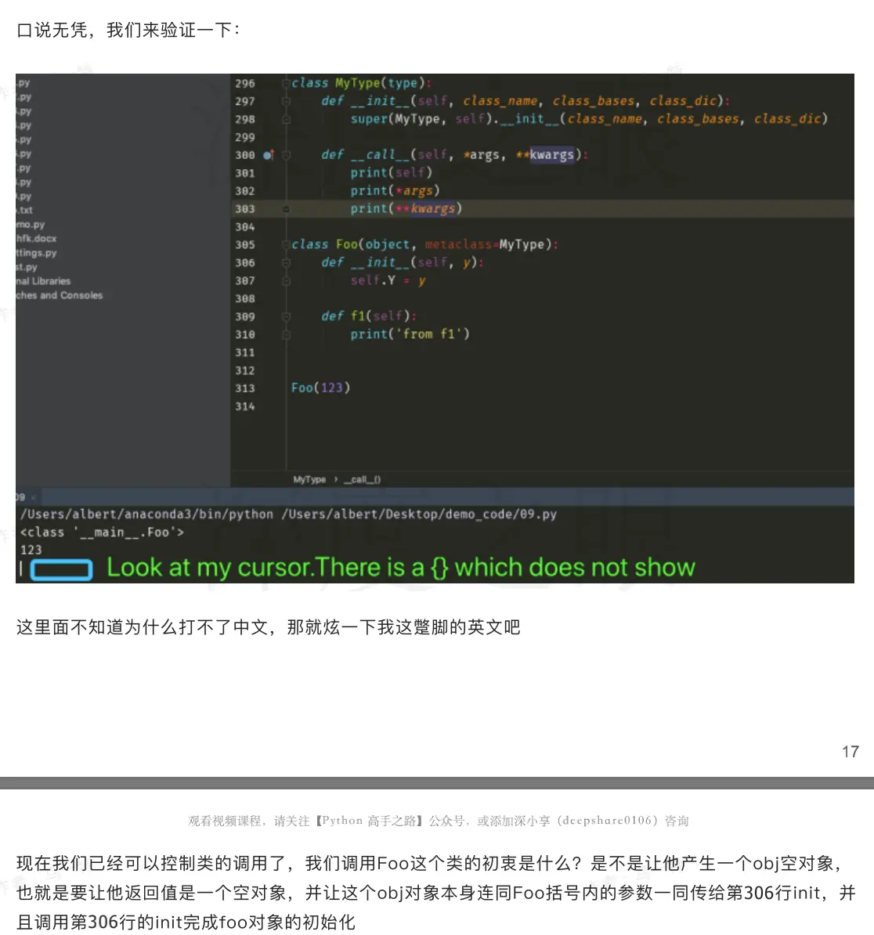Screen dimensions: 874x935
Task: Click the 'print(**kwargs)' statement
Action: 406,209
